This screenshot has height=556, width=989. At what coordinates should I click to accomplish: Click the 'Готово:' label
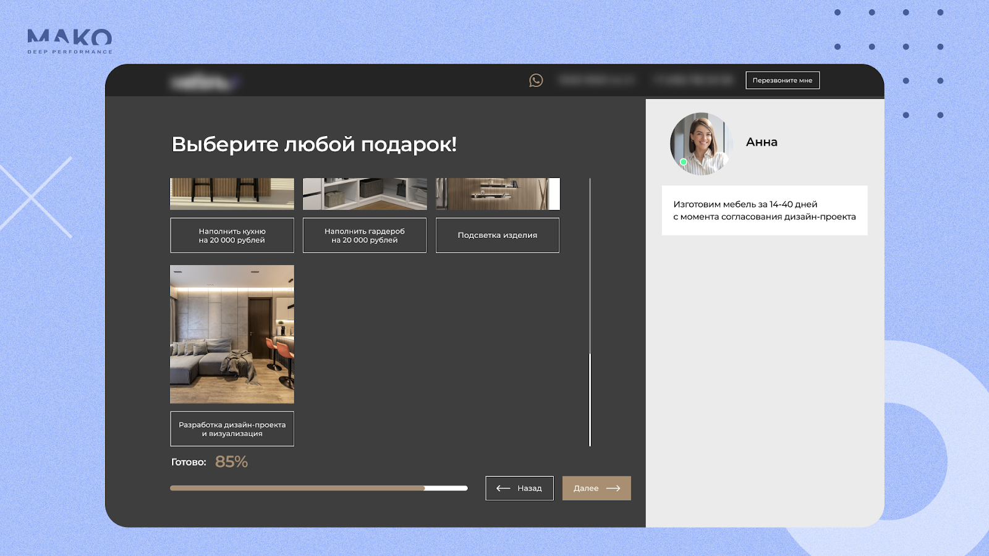tap(189, 462)
